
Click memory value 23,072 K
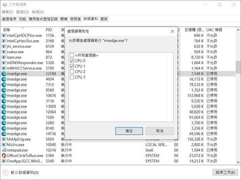(196, 156)
